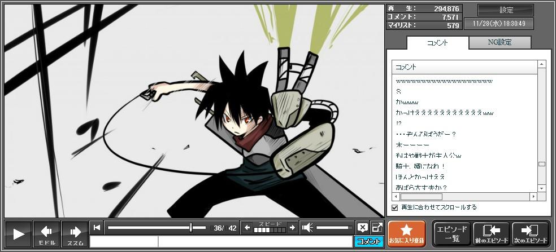The width and height of the screenshot is (556, 252).
Task: Jump to first page icon
Action: click(x=97, y=228)
